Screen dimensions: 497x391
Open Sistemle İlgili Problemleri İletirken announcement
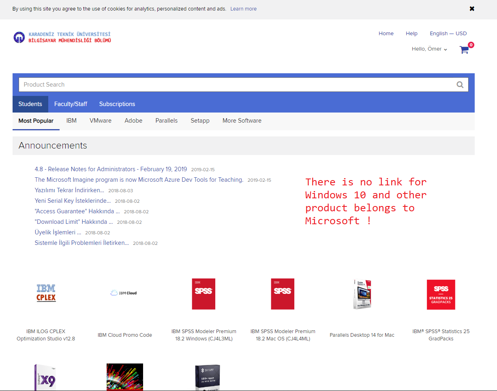pos(81,243)
